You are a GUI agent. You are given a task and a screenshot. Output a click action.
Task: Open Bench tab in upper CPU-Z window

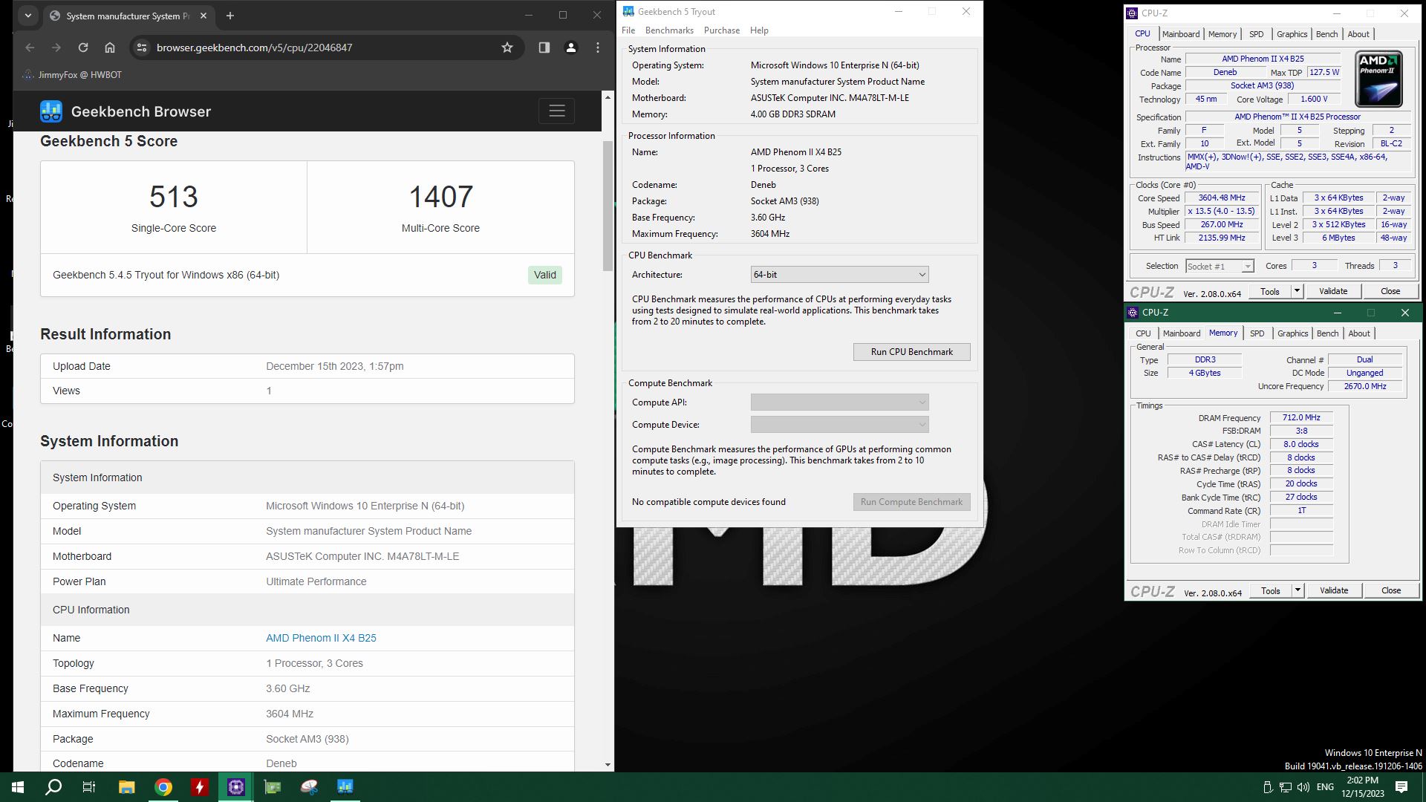click(1326, 34)
